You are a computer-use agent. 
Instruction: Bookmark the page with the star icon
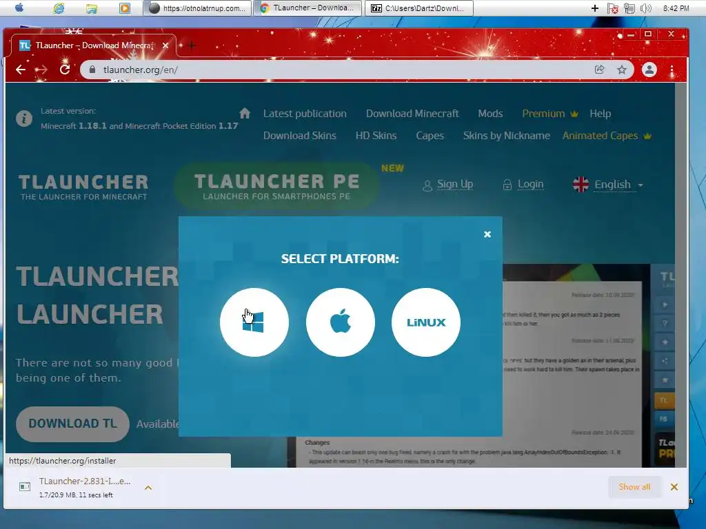pos(622,70)
